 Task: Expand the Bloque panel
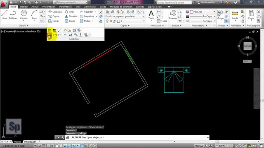coord(177,25)
